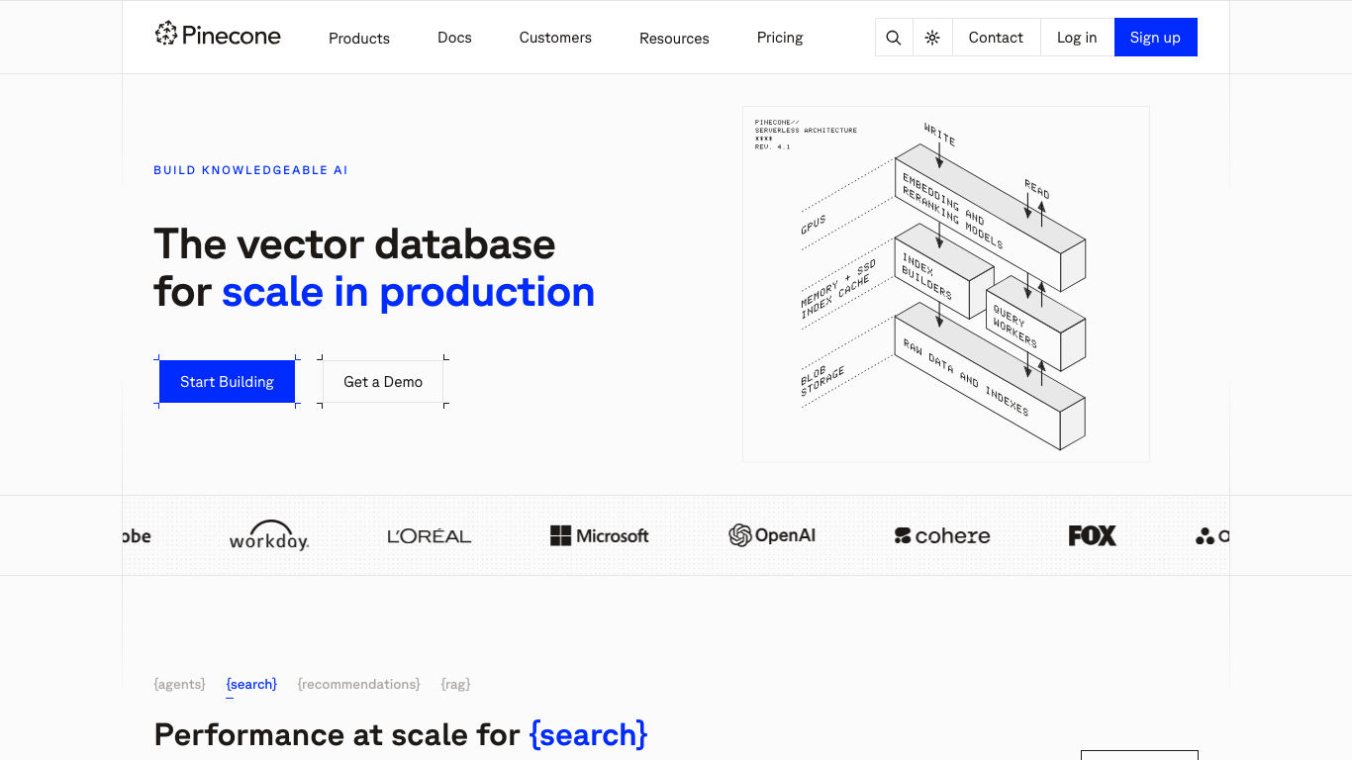
Task: Open the Customers menu
Action: coord(555,38)
